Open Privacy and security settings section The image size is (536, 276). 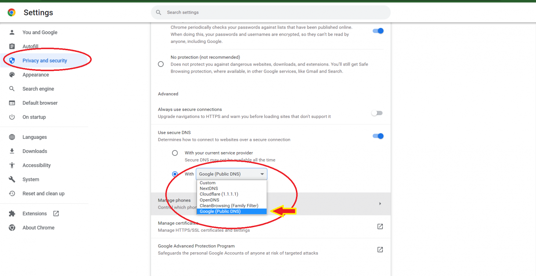45,61
